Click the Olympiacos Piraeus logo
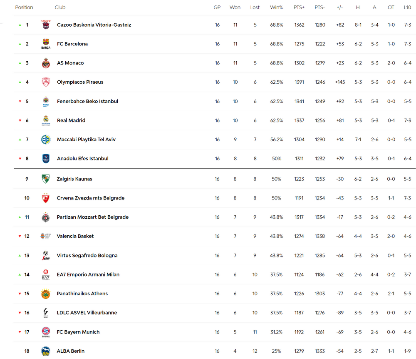 pos(46,82)
